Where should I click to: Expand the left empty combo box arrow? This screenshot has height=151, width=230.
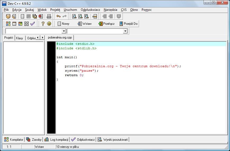[x=64, y=31]
